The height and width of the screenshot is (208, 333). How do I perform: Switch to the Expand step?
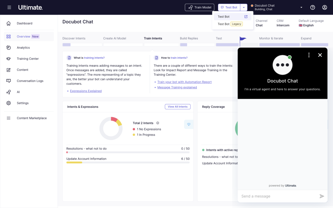click(306, 38)
